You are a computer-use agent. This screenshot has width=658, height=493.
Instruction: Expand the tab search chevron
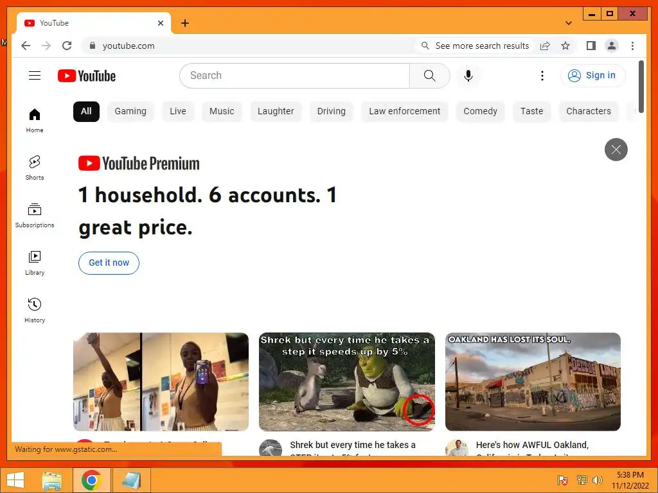pos(569,23)
